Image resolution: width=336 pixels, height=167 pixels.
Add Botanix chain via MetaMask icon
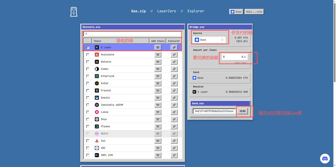158,62
